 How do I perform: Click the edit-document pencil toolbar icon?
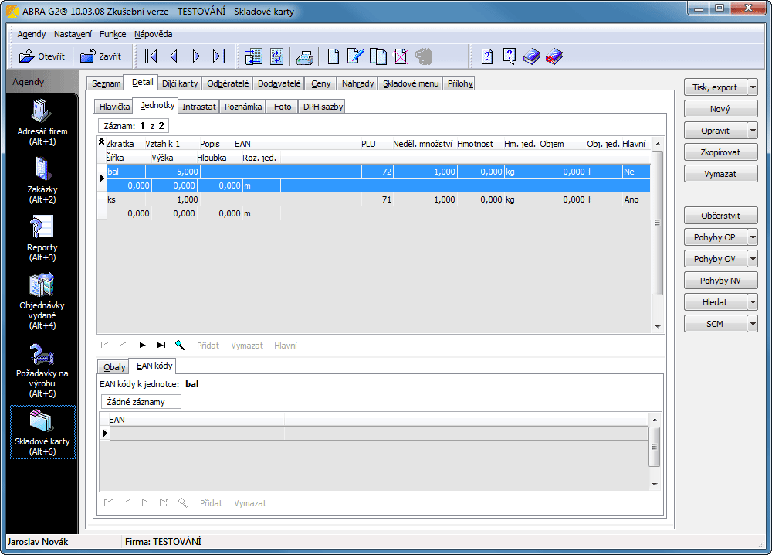tap(355, 56)
